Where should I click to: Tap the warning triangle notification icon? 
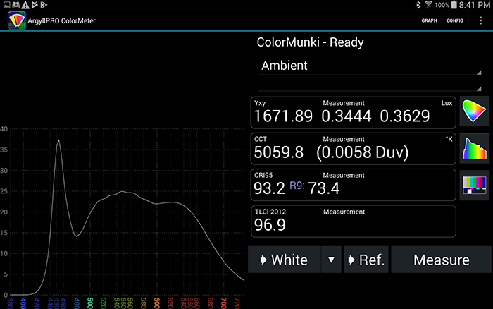[x=24, y=5]
